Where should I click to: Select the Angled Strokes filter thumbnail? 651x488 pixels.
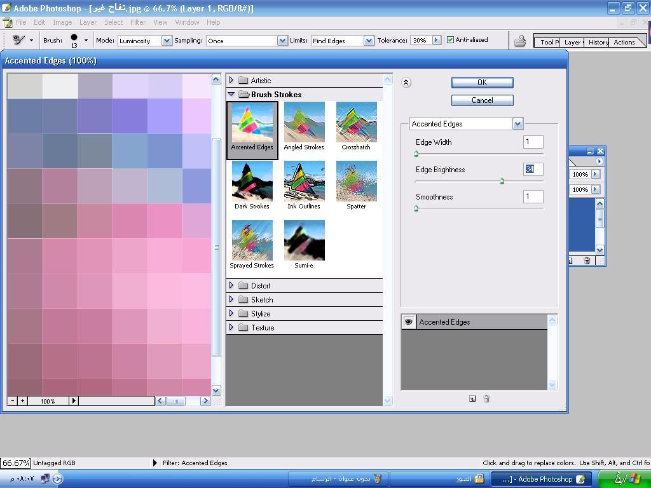click(x=304, y=126)
